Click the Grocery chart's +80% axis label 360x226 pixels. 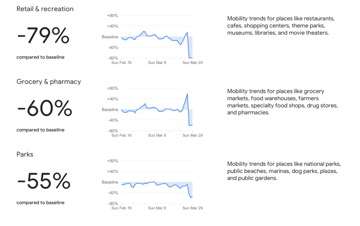tap(112, 88)
